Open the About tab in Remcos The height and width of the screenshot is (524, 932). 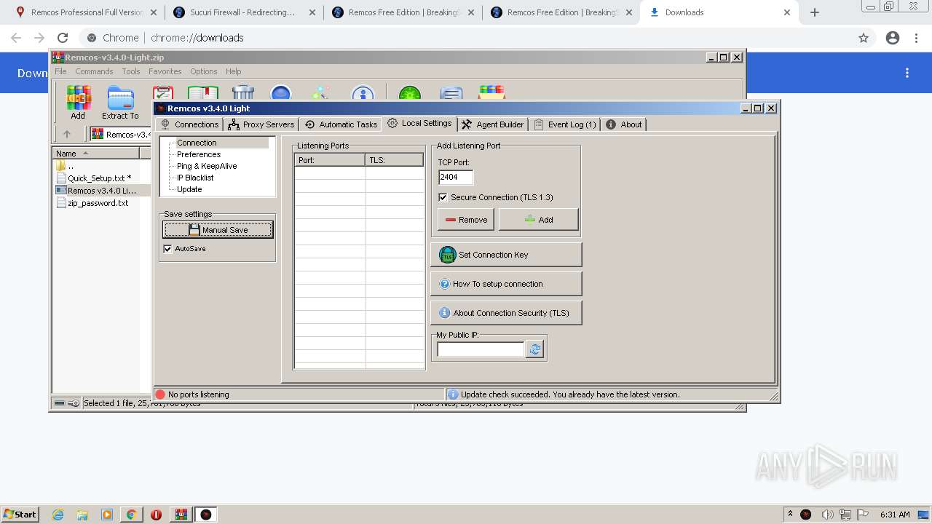pos(624,124)
